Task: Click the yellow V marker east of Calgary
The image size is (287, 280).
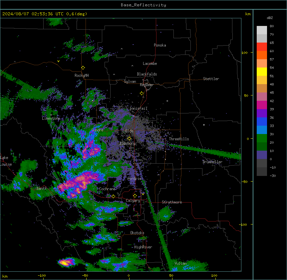Action: [143, 194]
